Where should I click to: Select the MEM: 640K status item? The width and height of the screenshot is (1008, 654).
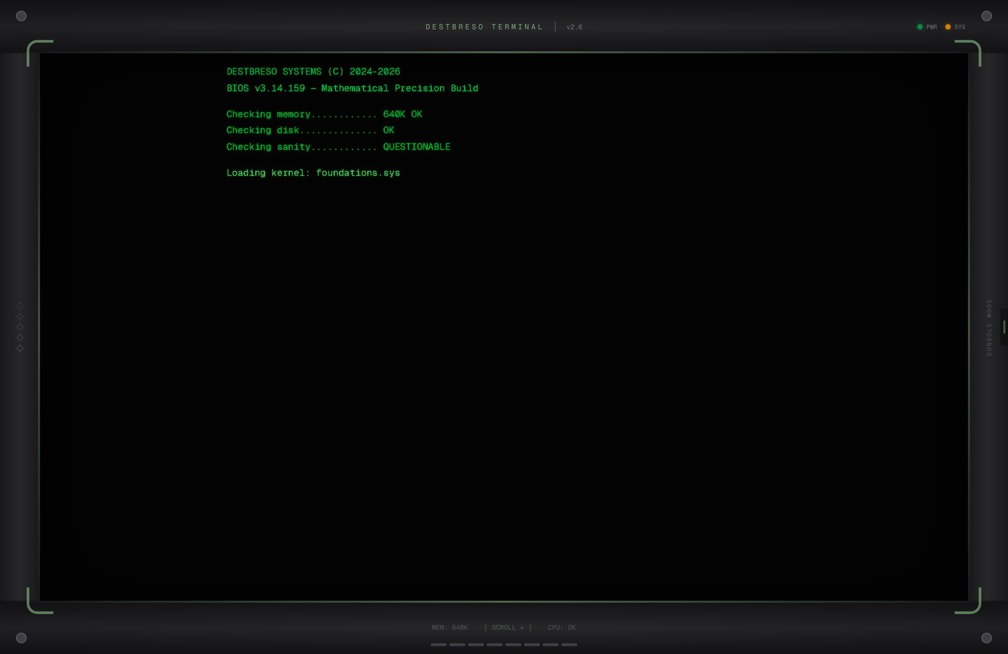[x=450, y=628]
